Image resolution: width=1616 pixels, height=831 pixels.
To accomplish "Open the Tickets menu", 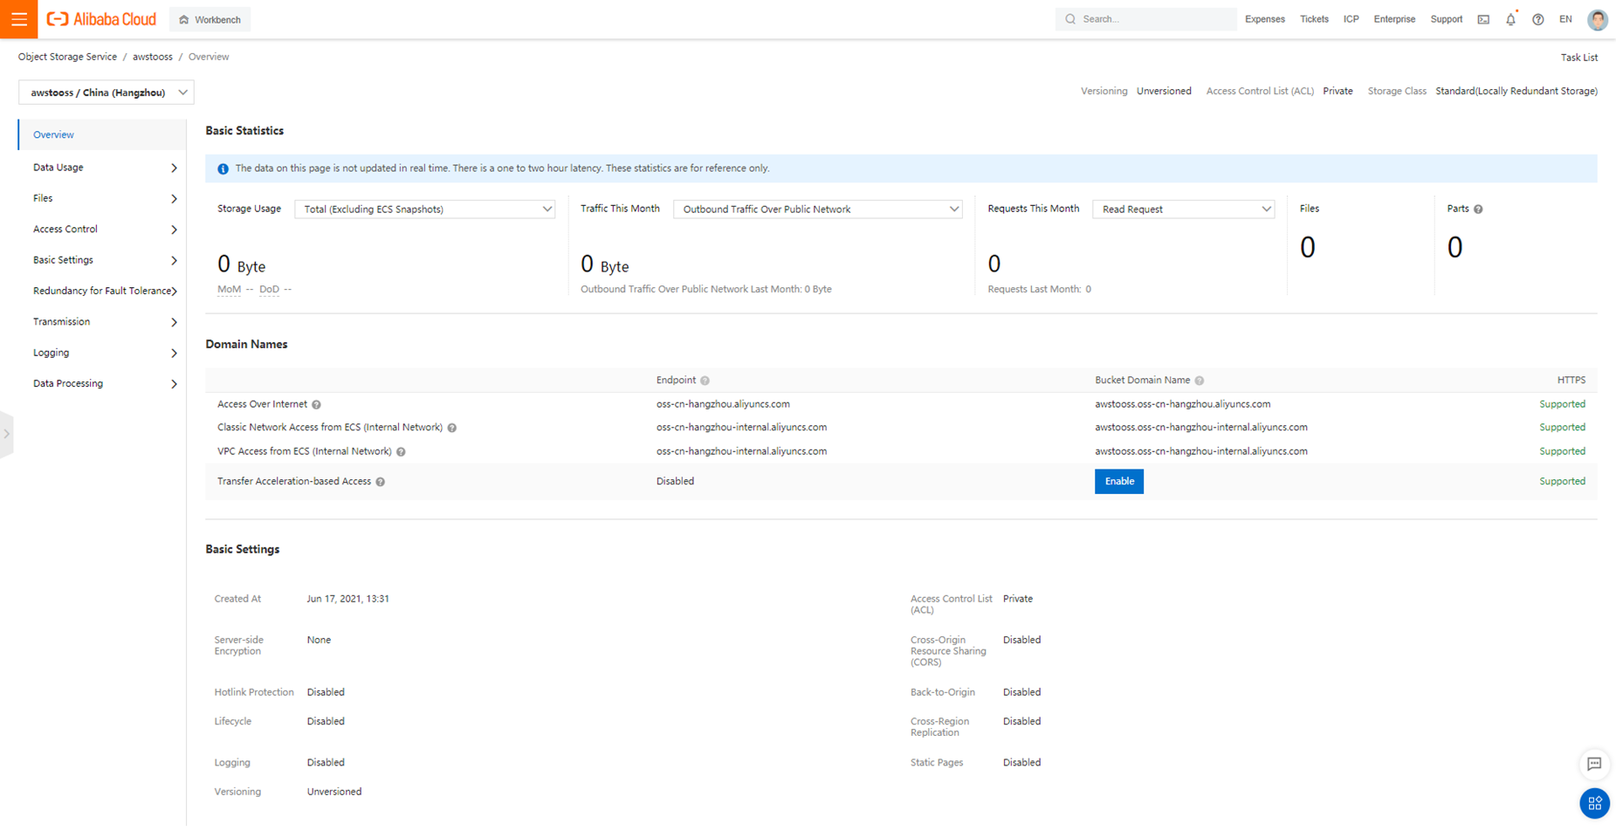I will coord(1314,19).
